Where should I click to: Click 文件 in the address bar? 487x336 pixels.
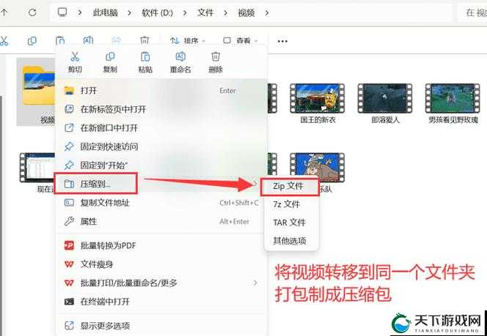pyautogui.click(x=205, y=12)
